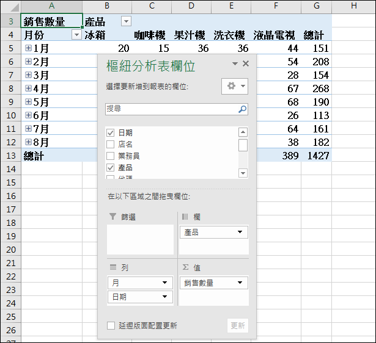376x343 pixels.
Task: Select column header H
Action: click(354, 6)
